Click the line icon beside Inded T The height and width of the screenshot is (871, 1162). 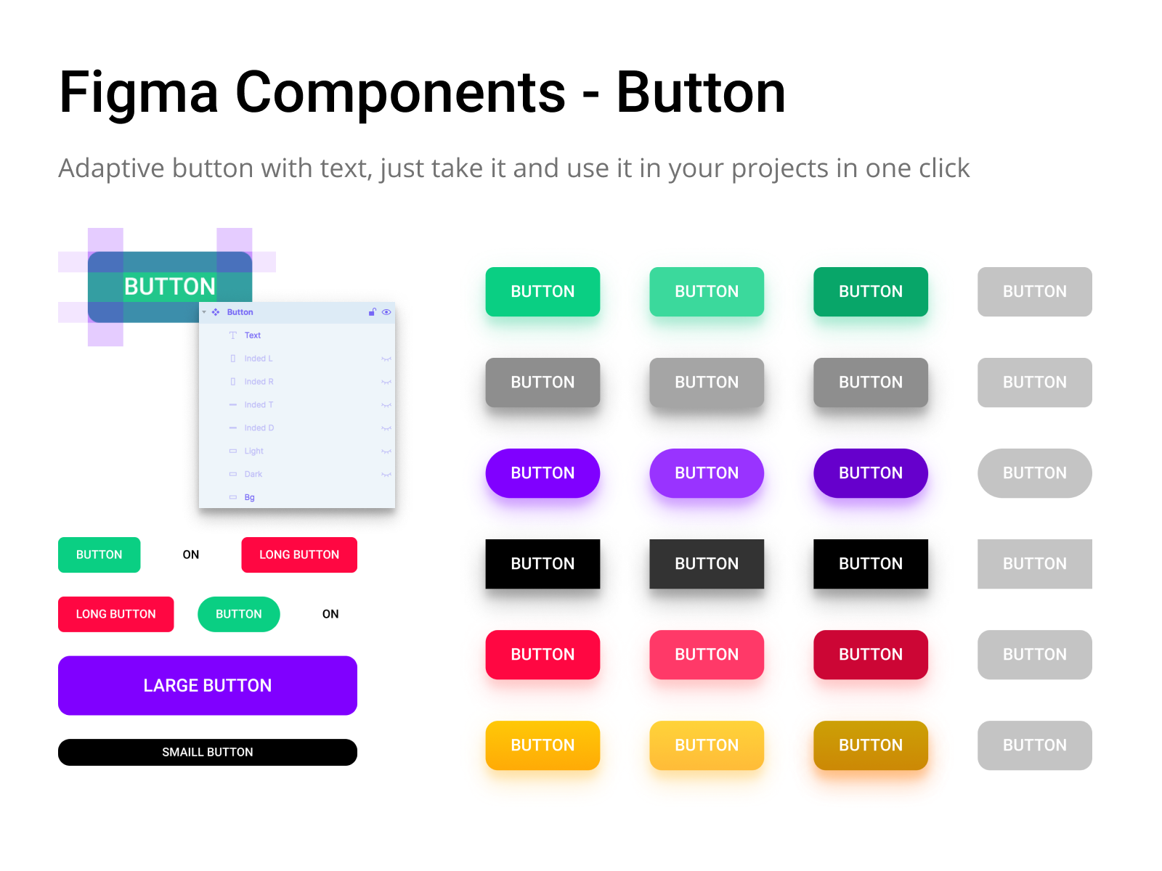(x=232, y=404)
